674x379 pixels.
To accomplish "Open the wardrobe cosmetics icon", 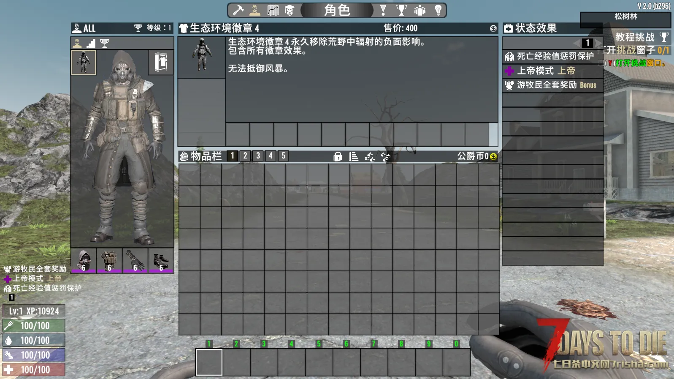I will [161, 63].
